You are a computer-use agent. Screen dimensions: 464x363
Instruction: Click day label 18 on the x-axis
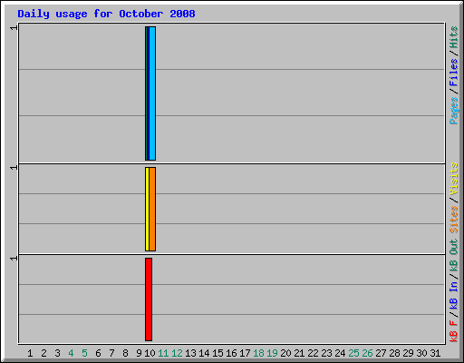tap(258, 353)
